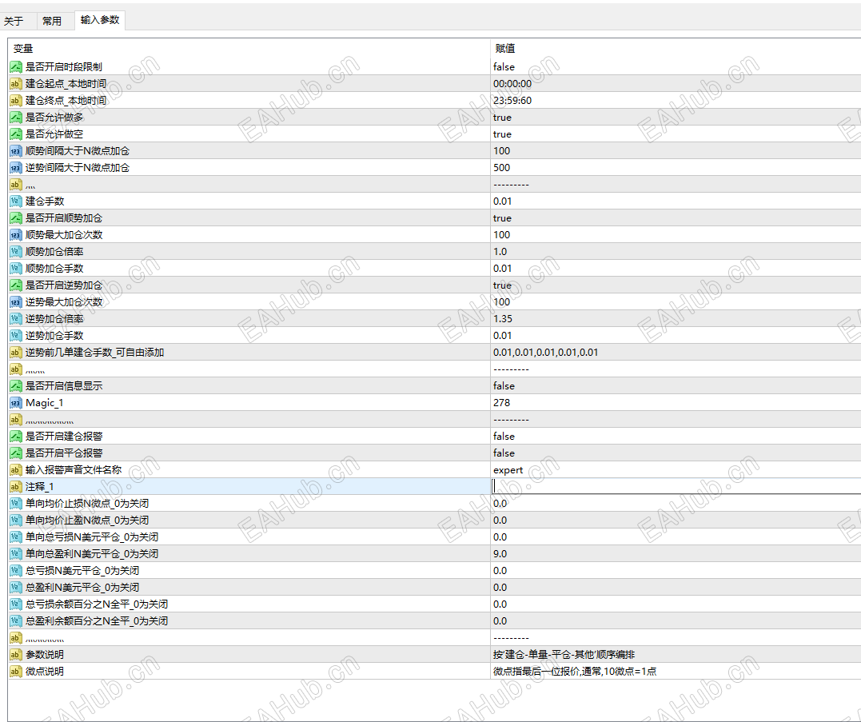
Task: Click the string icon beside 逆势前几单建仓手数_可自由添加
Action: pos(16,353)
